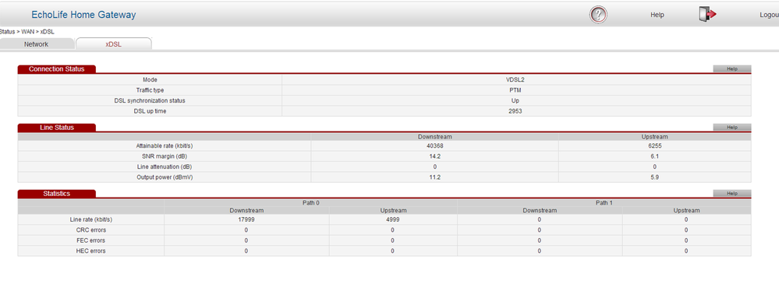Click the Logout link
The height and width of the screenshot is (308, 779).
(x=769, y=15)
